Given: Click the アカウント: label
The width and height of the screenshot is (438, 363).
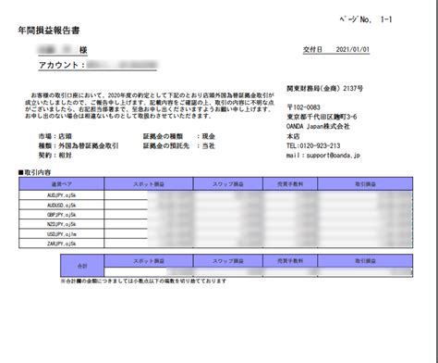Looking at the screenshot, I should tap(61, 65).
